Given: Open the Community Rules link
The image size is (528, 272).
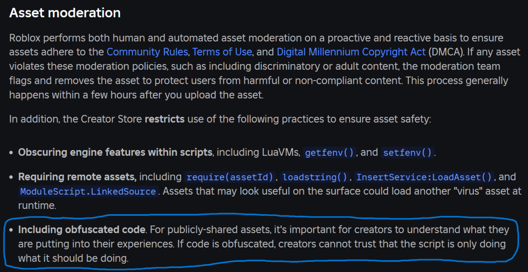Looking at the screenshot, I should [x=147, y=52].
